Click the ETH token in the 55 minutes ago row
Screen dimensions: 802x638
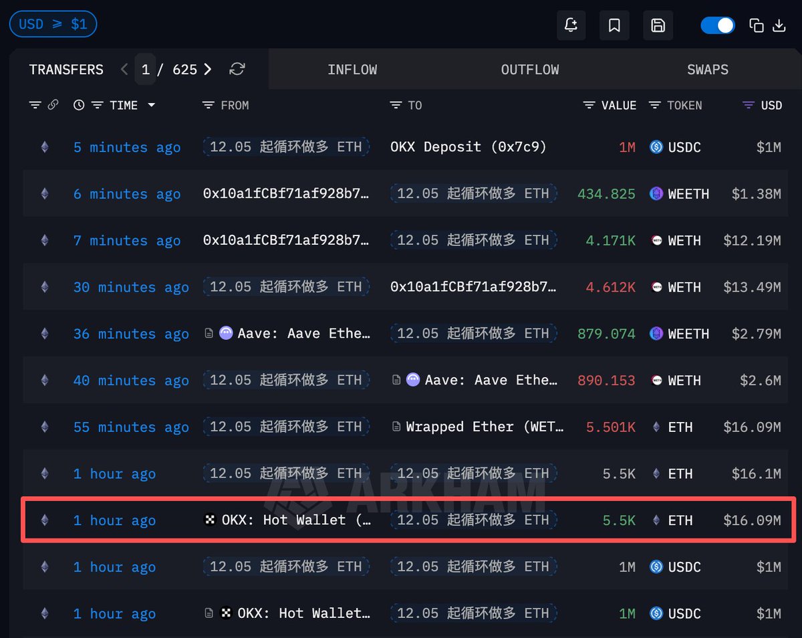(x=671, y=427)
